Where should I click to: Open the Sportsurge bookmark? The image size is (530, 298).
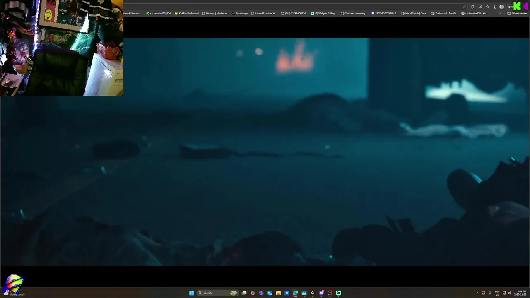tap(240, 13)
